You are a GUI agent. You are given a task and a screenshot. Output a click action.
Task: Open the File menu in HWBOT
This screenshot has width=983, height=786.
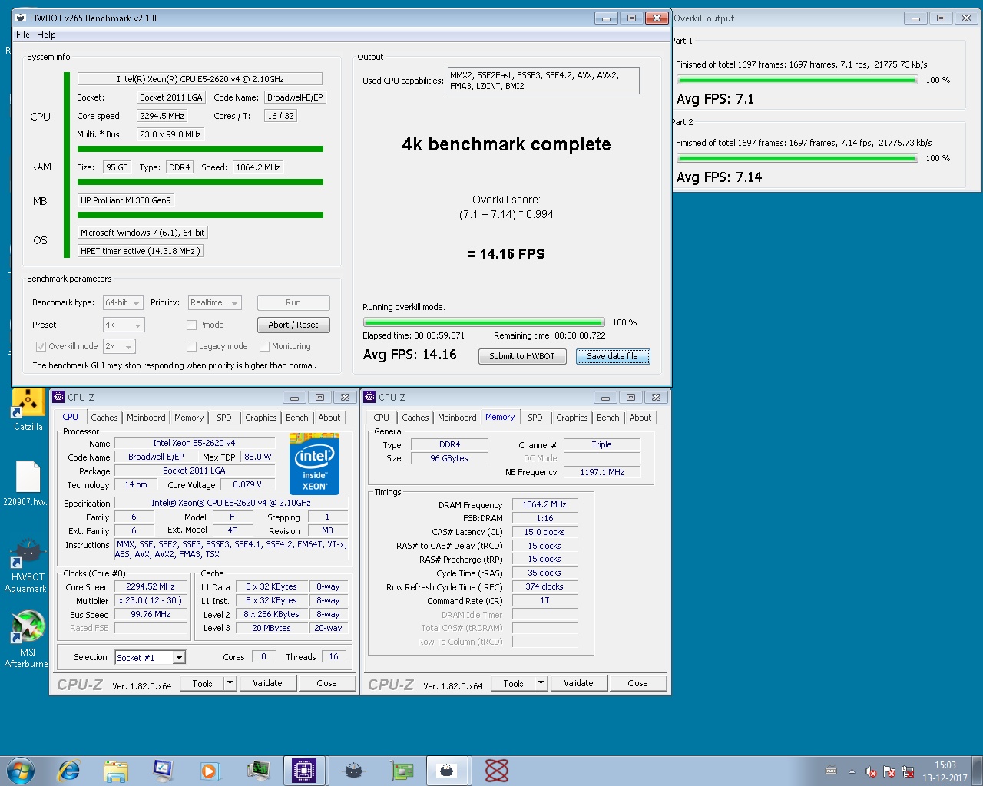23,35
